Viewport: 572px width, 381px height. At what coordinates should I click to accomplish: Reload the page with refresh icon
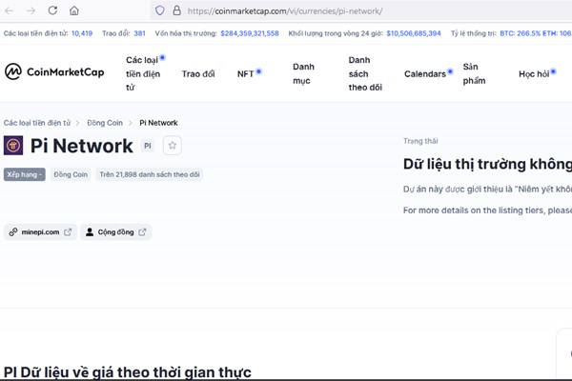(52, 10)
